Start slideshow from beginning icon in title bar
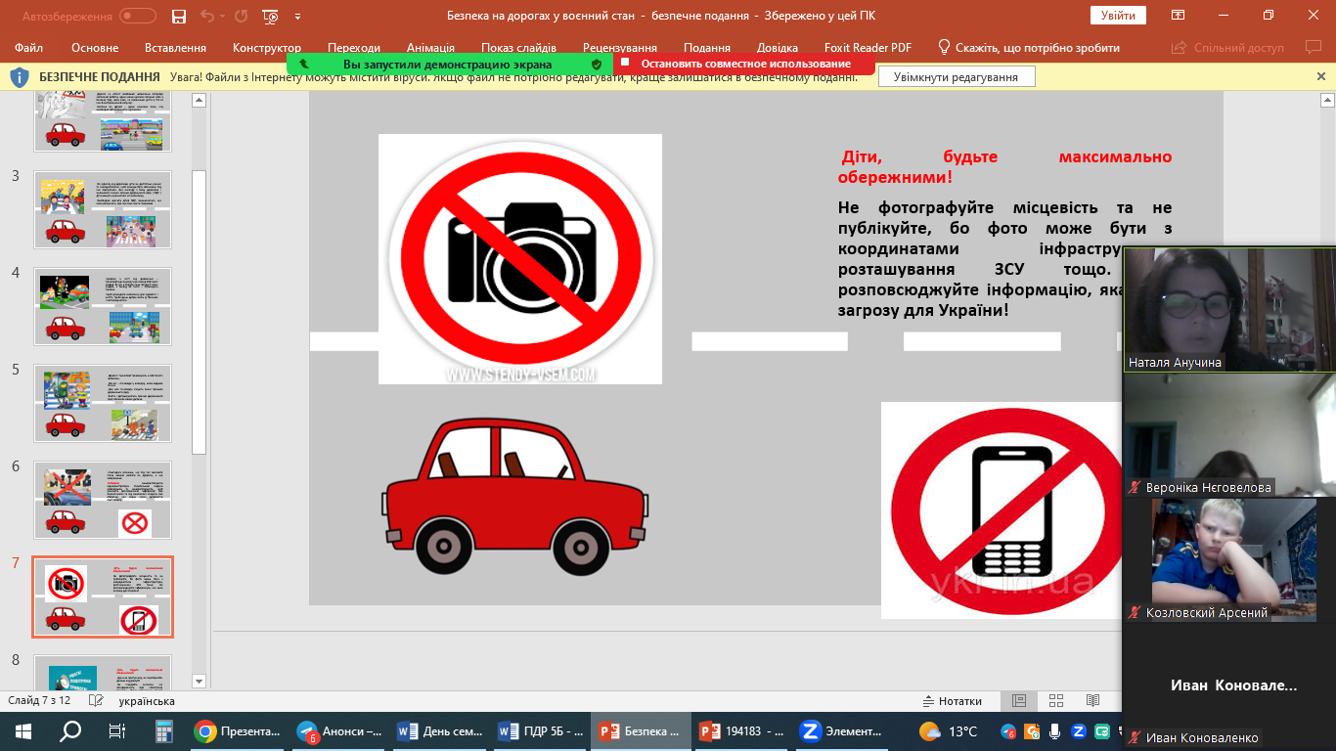 coord(272,16)
